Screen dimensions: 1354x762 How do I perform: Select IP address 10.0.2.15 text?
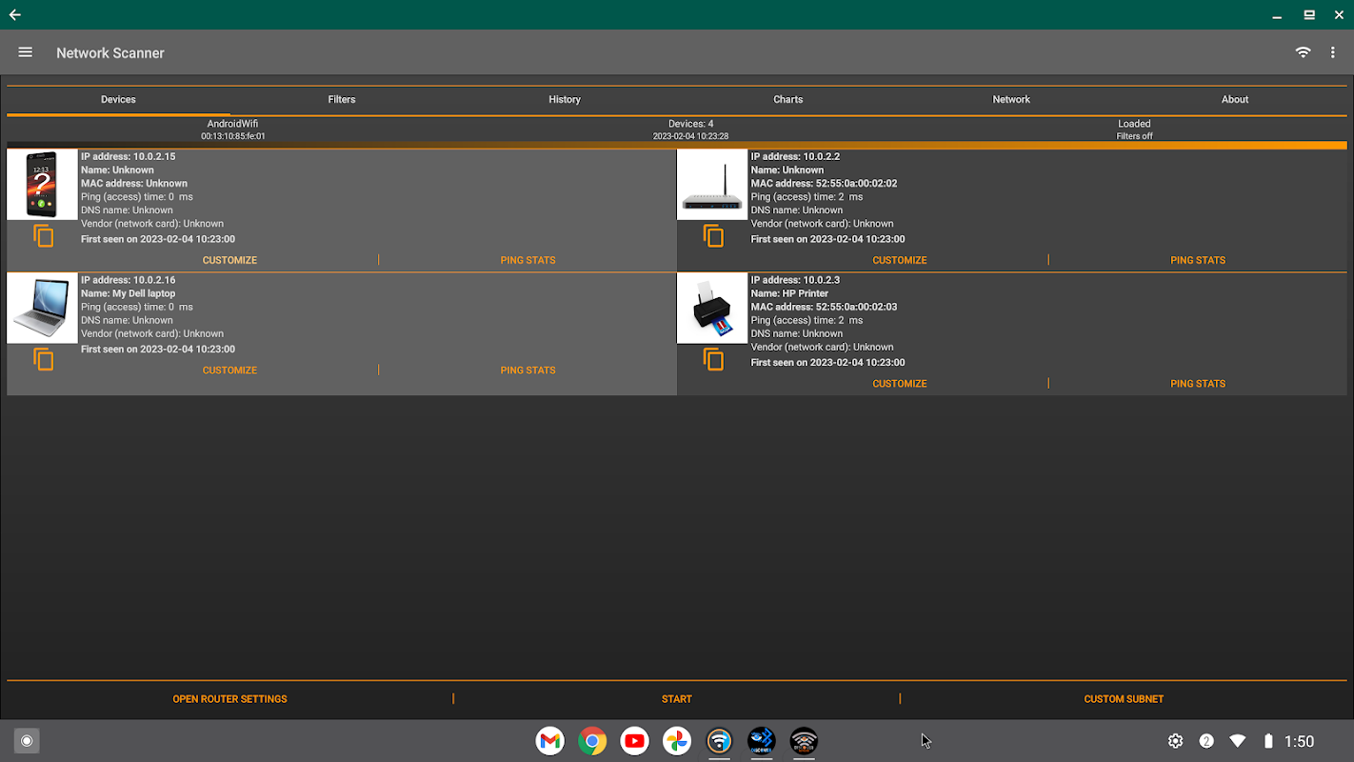(x=129, y=156)
